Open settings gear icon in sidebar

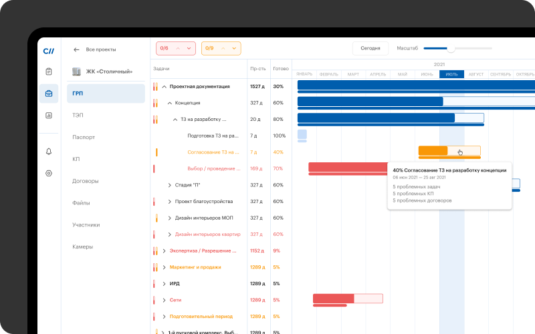(49, 173)
